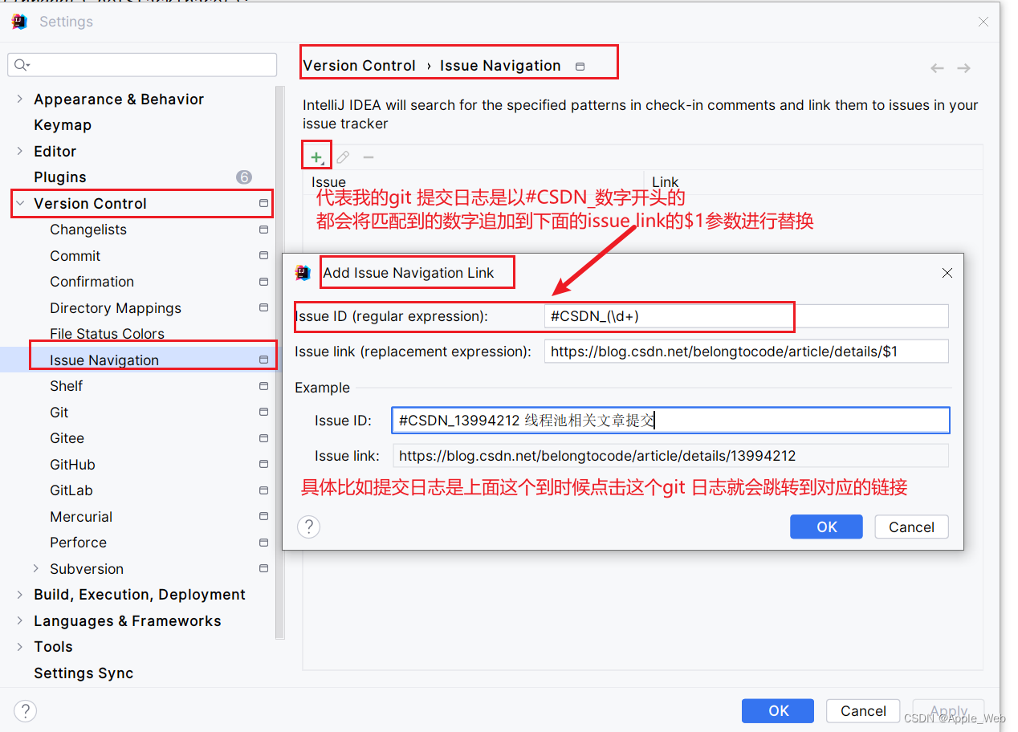
Task: Select Issue Navigation in tree
Action: (104, 360)
